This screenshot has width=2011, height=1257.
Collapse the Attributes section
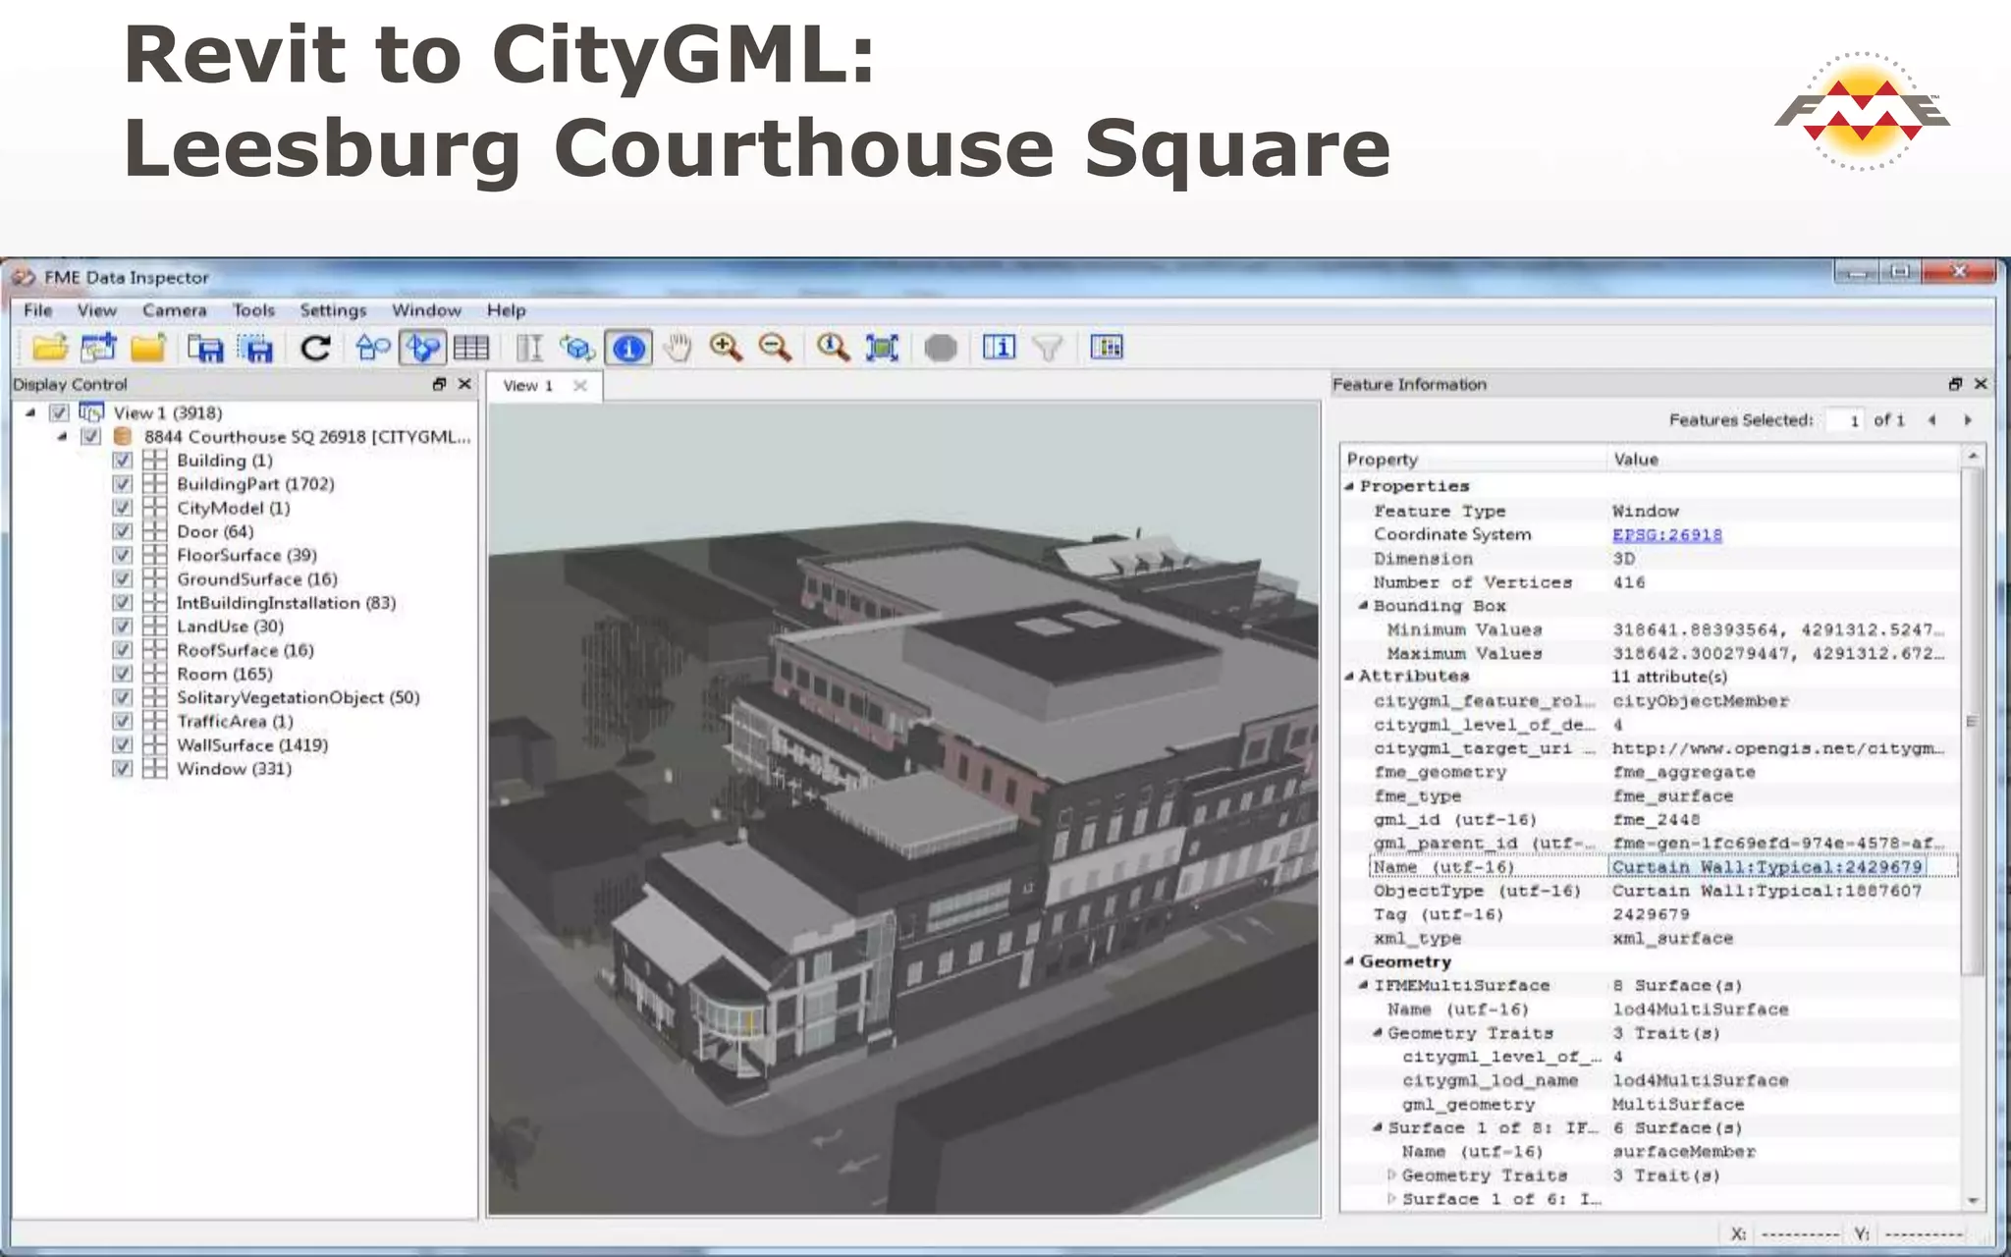pos(1349,676)
